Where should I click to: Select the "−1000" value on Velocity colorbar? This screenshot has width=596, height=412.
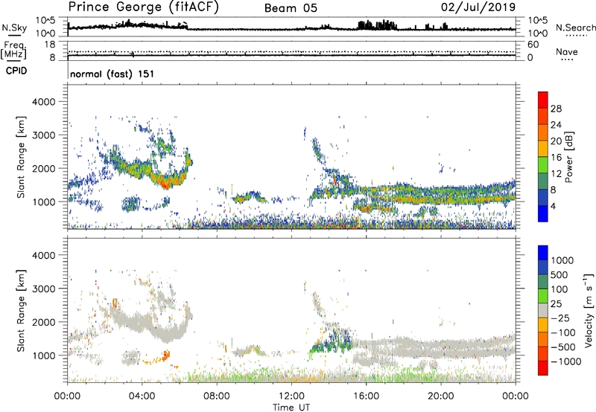click(566, 361)
